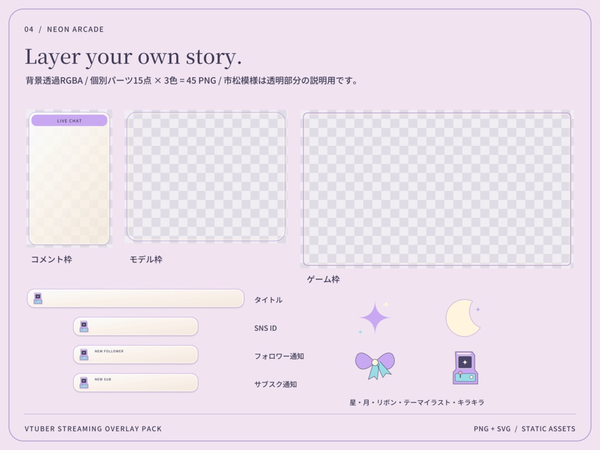This screenshot has height=450, width=600.
Task: Click the NEW FOLLOWER notification bar
Action: [136, 354]
